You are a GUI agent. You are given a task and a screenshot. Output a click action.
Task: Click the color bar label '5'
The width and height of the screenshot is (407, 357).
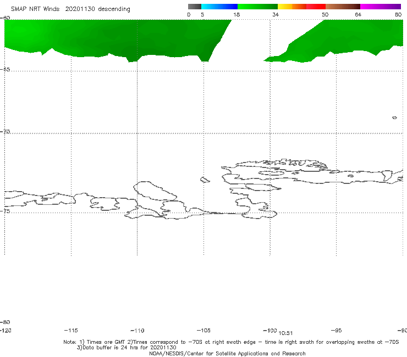click(202, 15)
